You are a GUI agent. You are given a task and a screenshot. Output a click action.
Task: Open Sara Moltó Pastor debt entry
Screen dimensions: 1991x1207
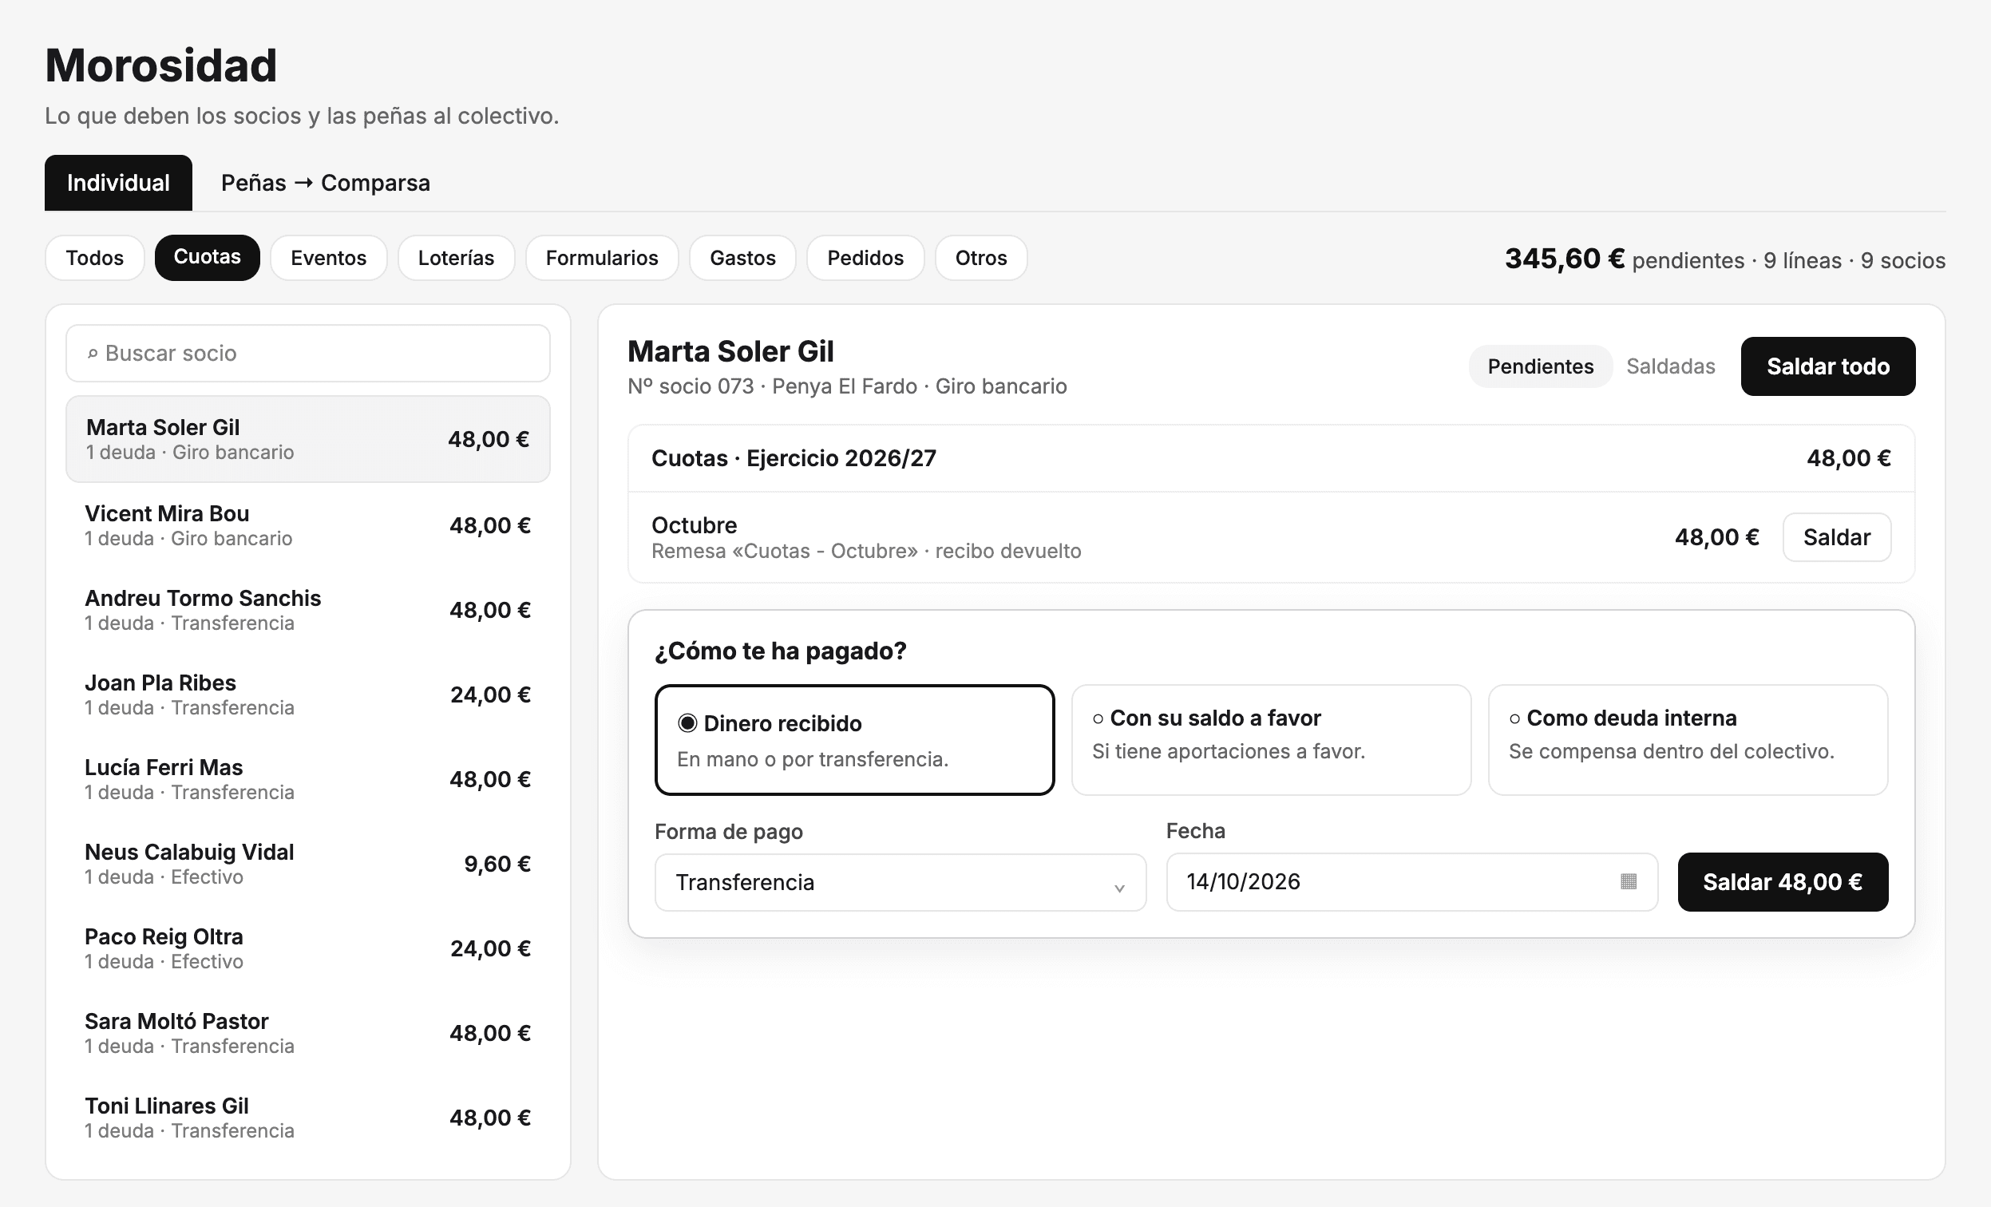pyautogui.click(x=308, y=1033)
